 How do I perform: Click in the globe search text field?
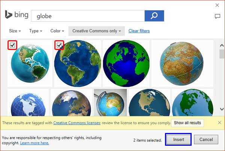88,16
